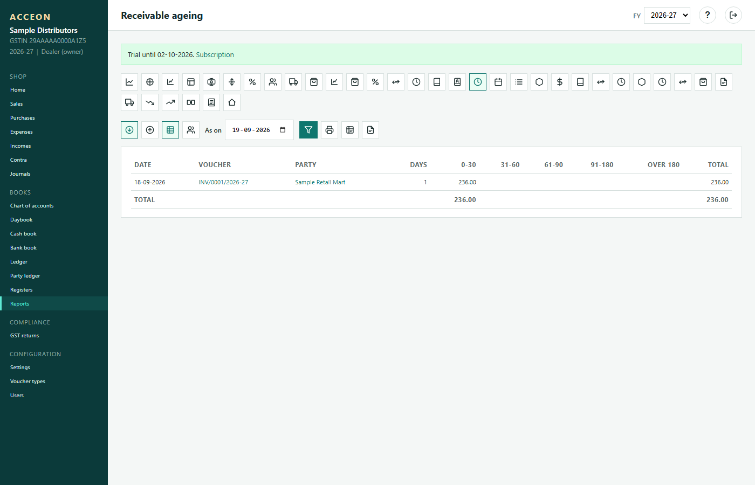This screenshot has height=485, width=755.
Task: Open voucher INV/0001/2026-27 link
Action: (223, 182)
